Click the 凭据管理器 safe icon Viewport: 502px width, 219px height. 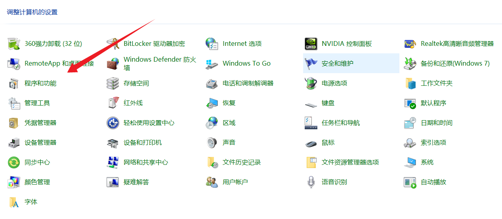pos(14,123)
